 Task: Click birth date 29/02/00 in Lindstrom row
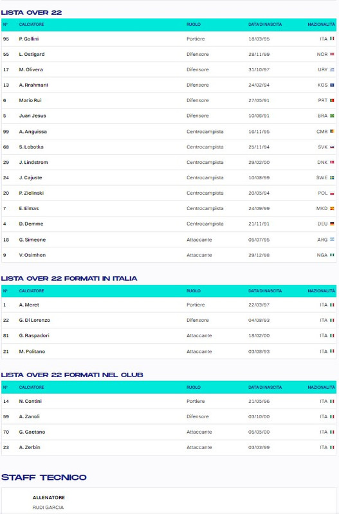pos(259,163)
